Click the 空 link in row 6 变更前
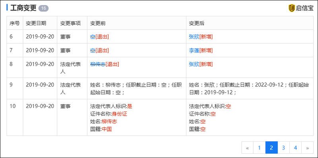318x158 pixels. point(93,37)
